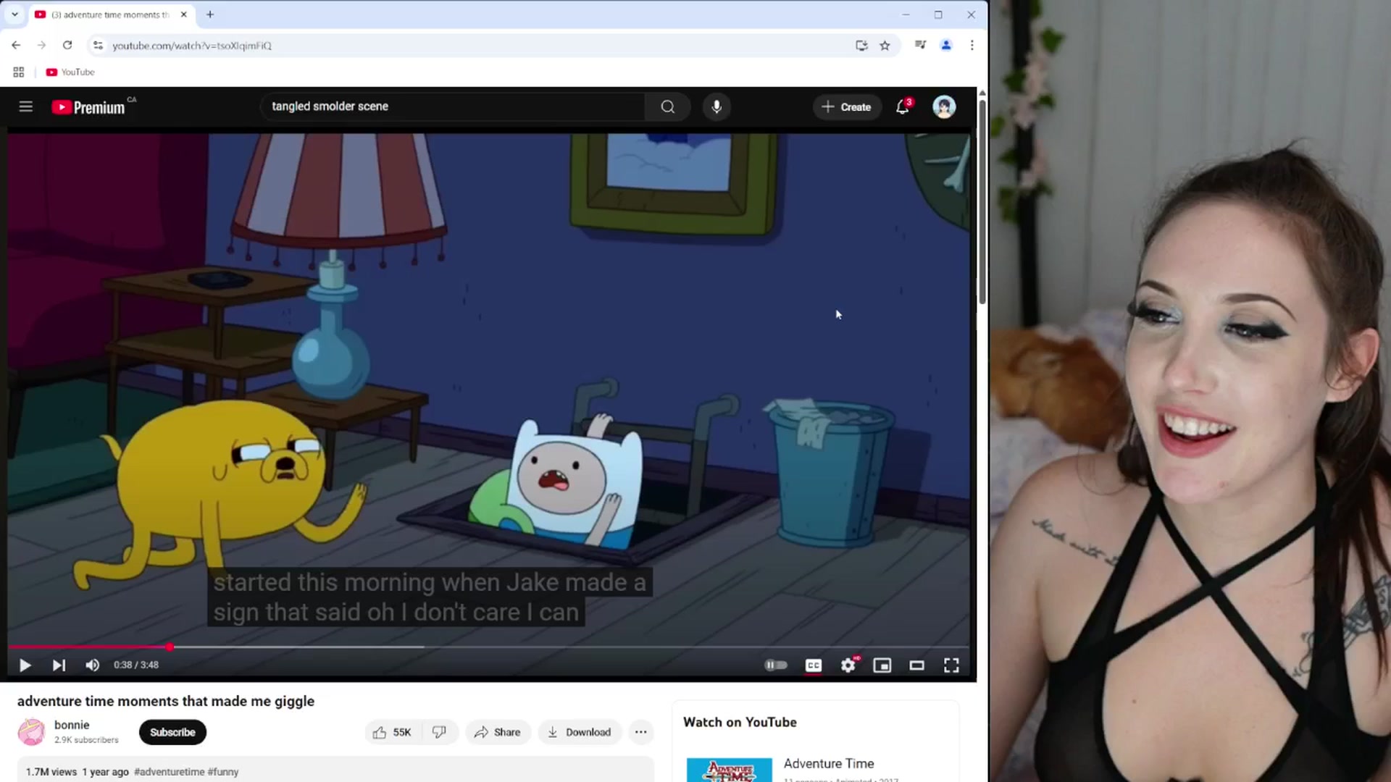1391x782 pixels.
Task: Go forward in browser history
Action: point(41,45)
